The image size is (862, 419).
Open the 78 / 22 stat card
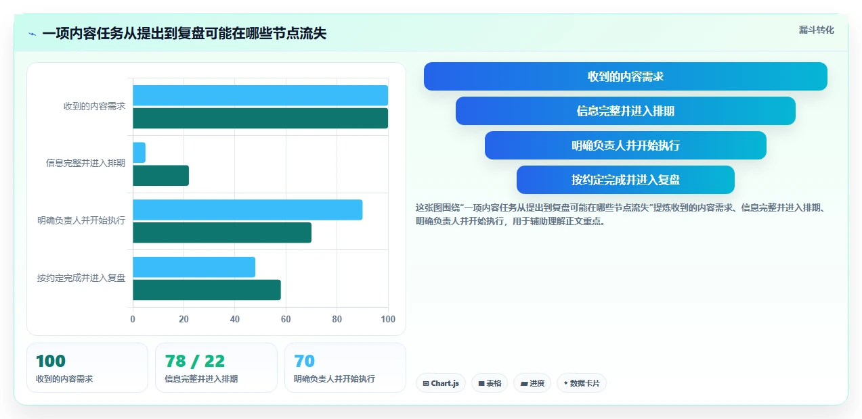tap(216, 368)
